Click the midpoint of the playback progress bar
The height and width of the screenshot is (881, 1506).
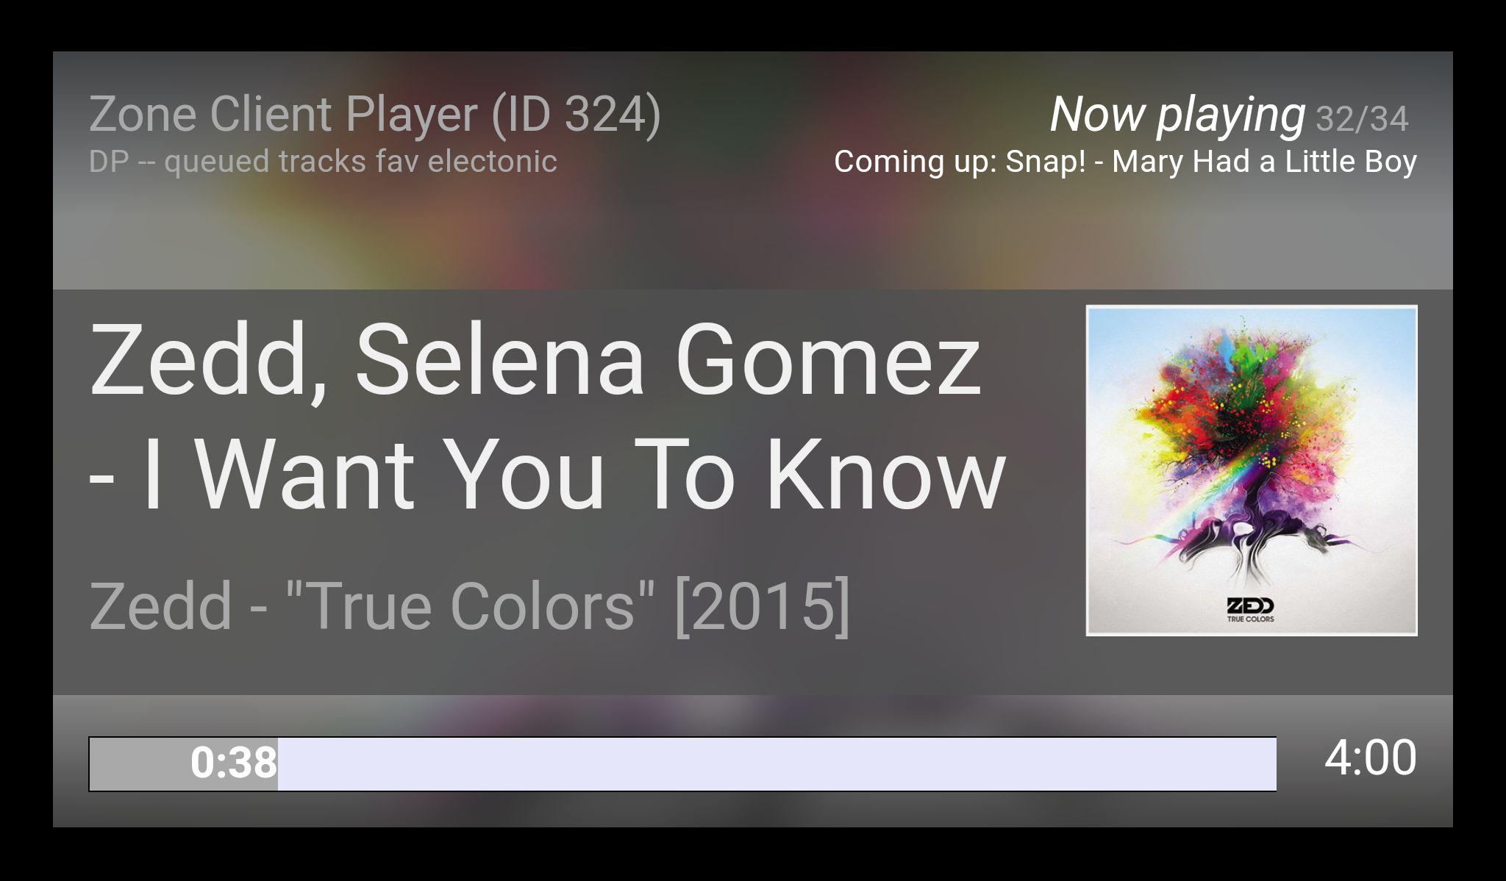pyautogui.click(x=682, y=764)
